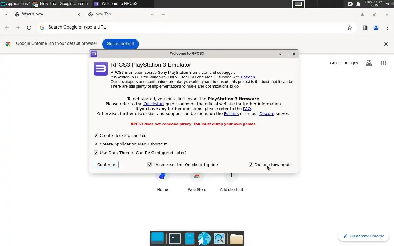
Task: Disable the Use Dark Theme option
Action: pyautogui.click(x=96, y=153)
